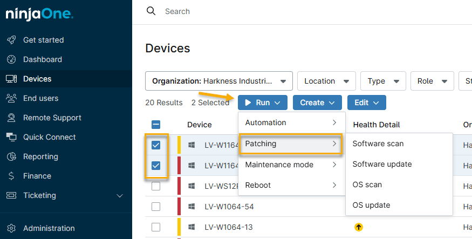Click the Create button

317,103
